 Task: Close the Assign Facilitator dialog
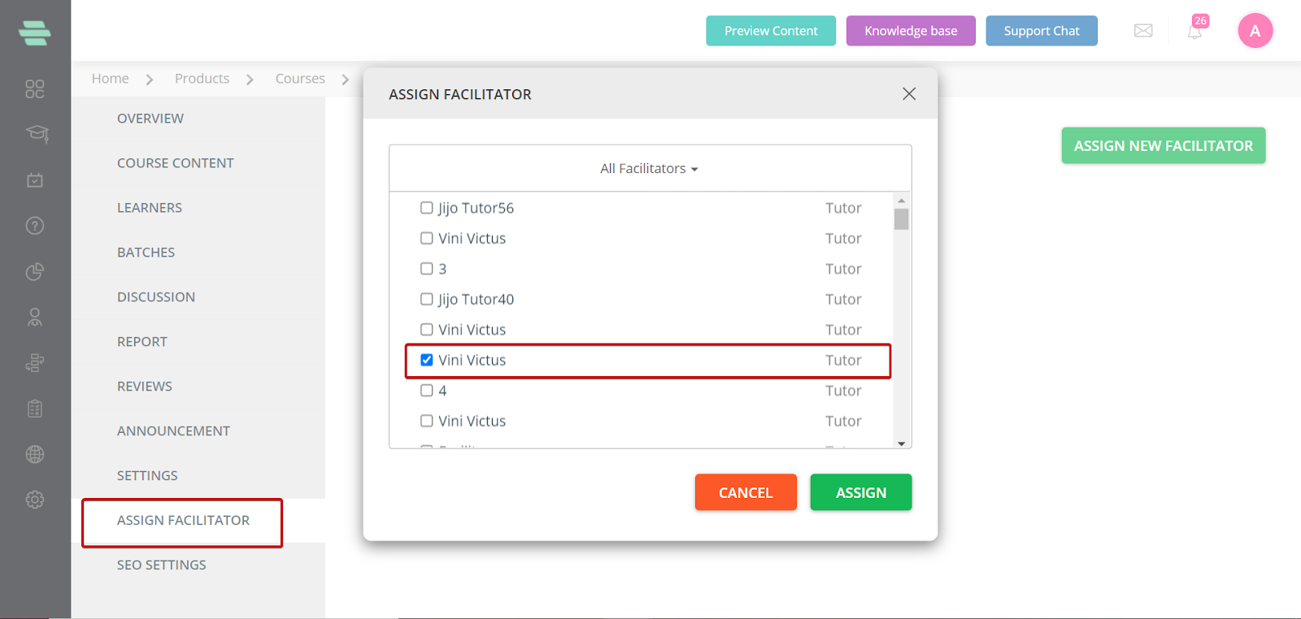[909, 94]
